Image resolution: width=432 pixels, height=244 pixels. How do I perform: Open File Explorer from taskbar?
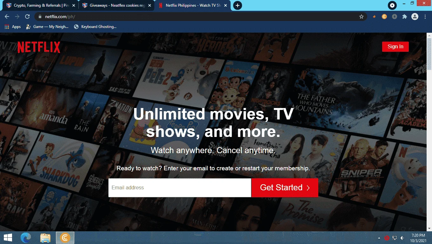click(45, 237)
